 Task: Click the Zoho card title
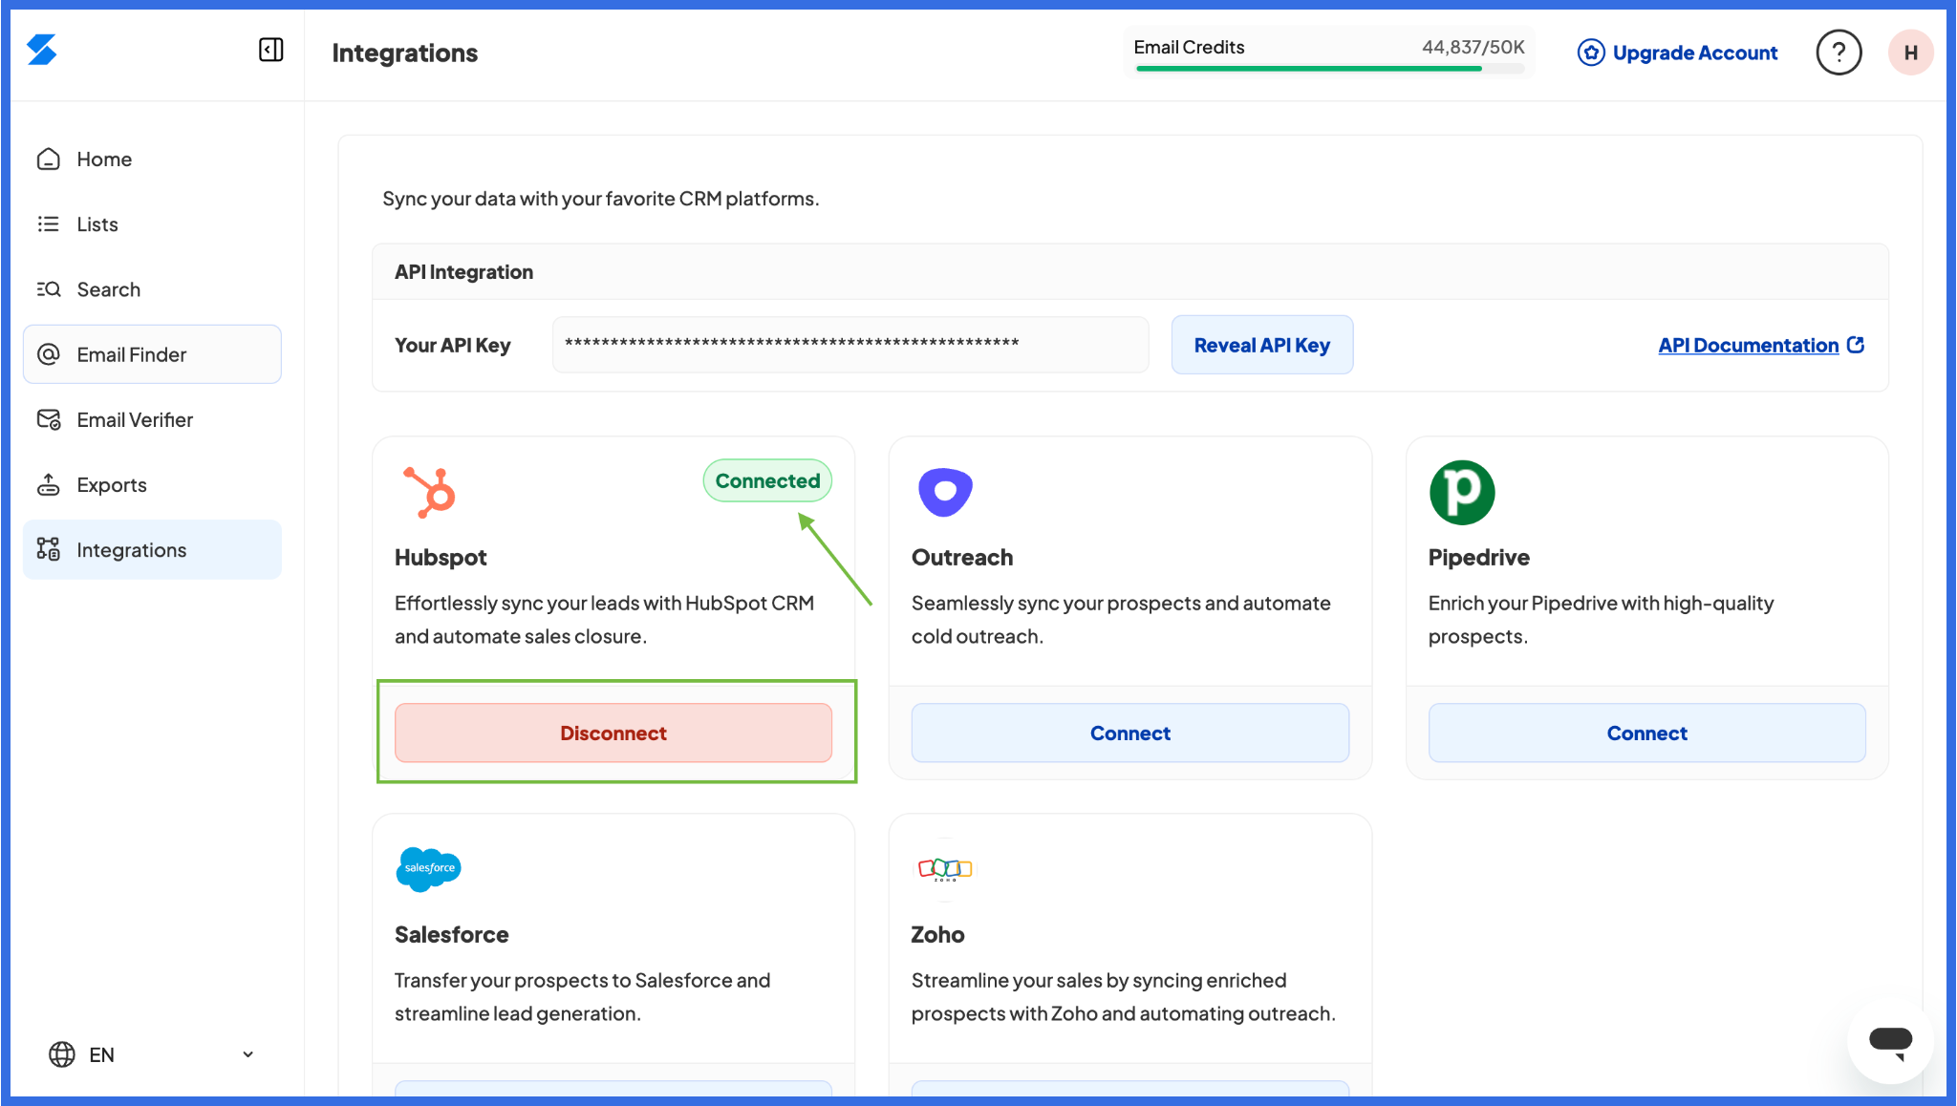(937, 934)
